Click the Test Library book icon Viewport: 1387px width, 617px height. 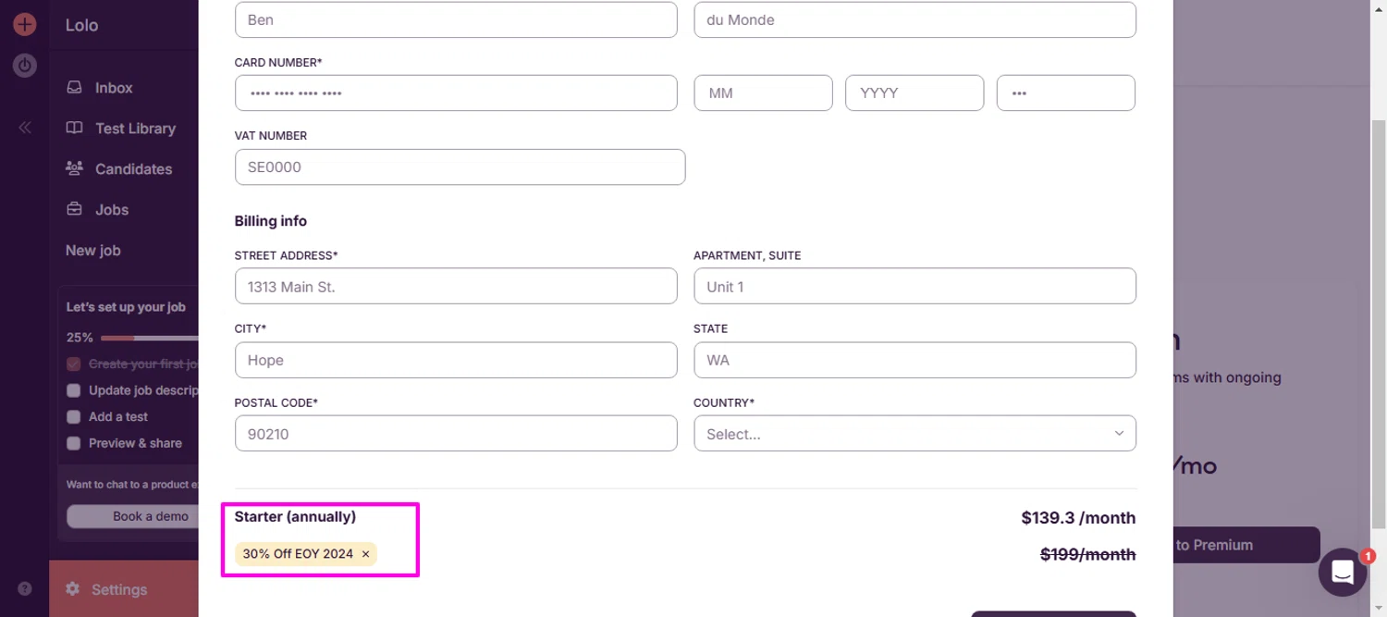(74, 128)
